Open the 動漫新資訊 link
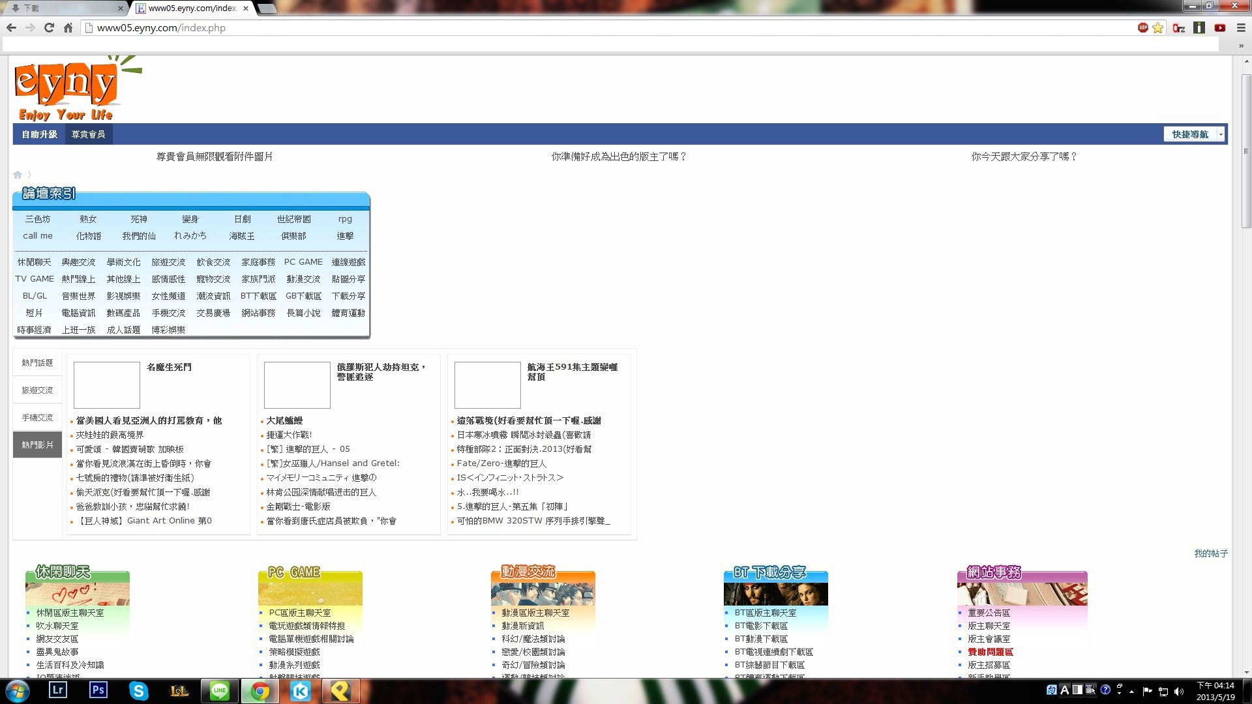The image size is (1252, 704). tap(523, 626)
